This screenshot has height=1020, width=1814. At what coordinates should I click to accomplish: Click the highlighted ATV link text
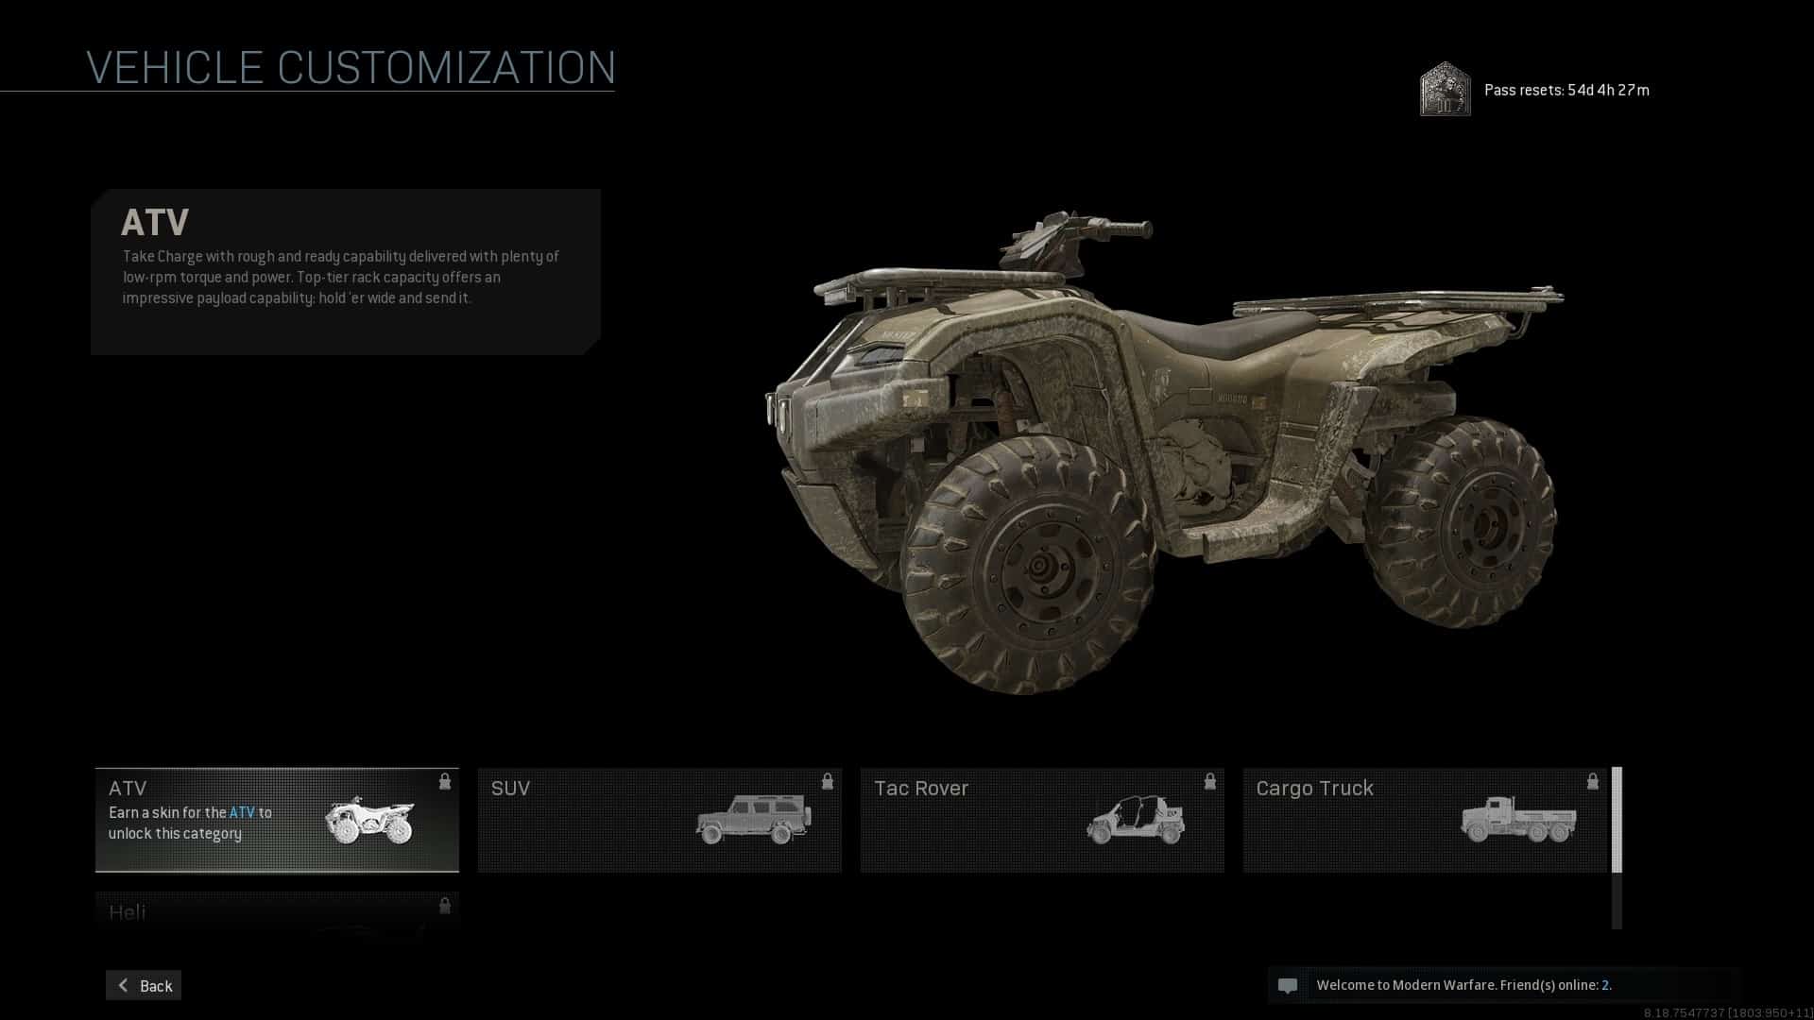click(242, 812)
